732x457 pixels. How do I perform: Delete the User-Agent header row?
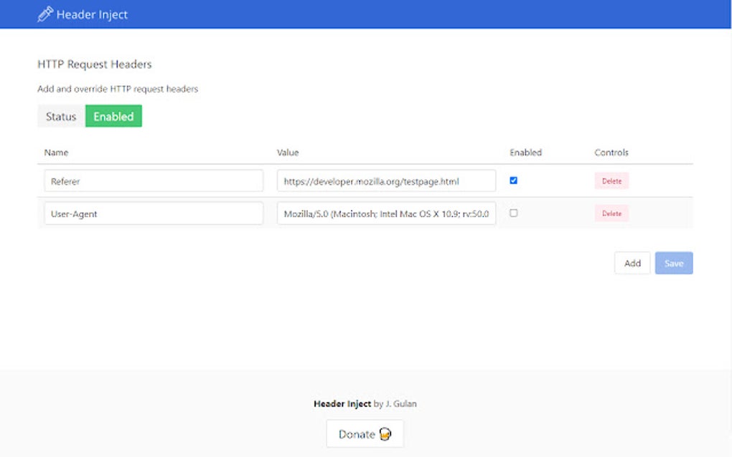[611, 213]
